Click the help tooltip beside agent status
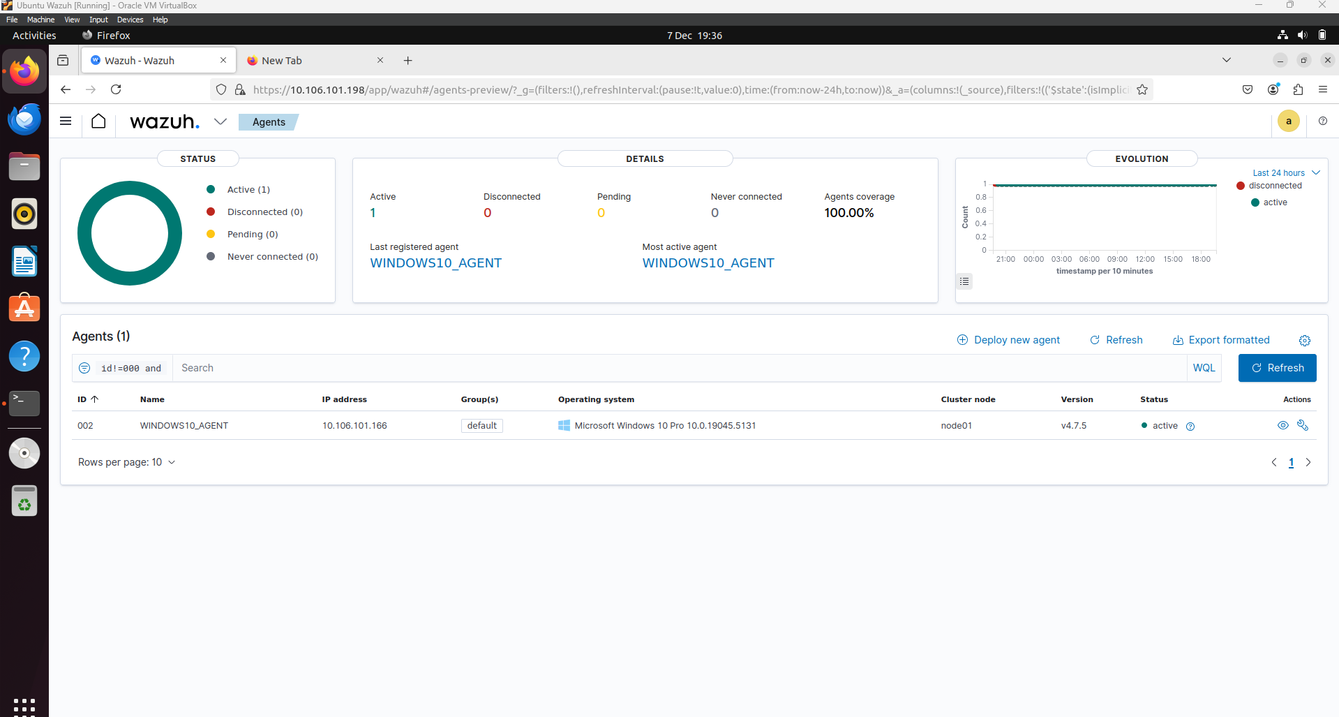Viewport: 1339px width, 717px height. (1190, 426)
